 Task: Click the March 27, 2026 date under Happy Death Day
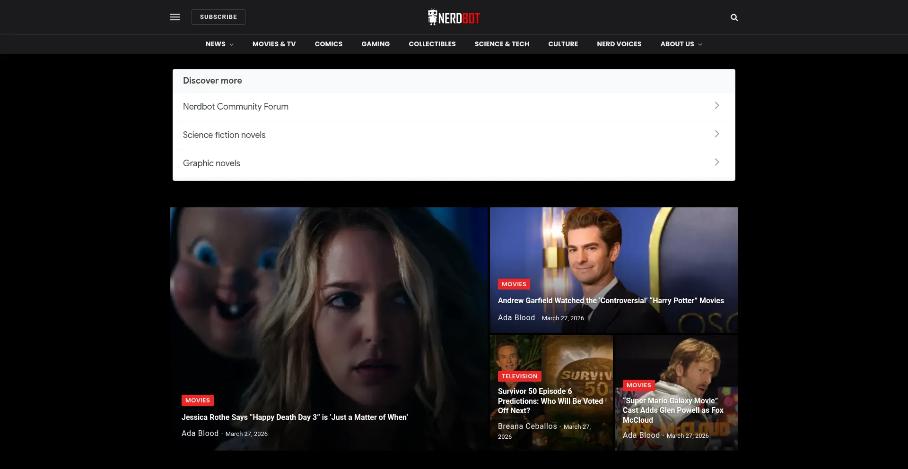click(x=246, y=434)
